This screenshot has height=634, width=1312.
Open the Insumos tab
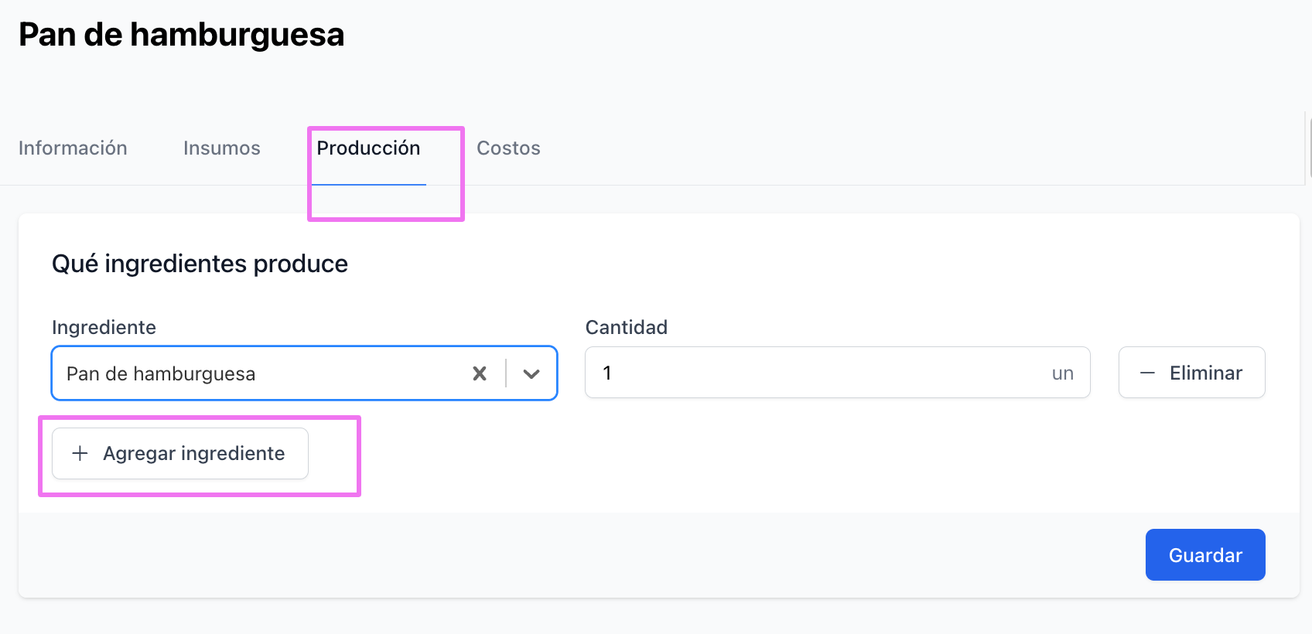222,148
